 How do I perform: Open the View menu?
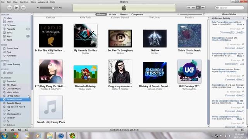click(x=15, y=2)
